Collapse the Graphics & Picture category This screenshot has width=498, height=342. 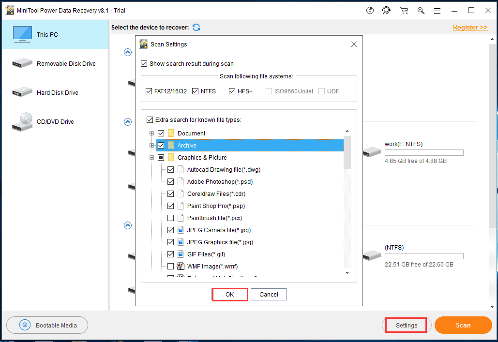tap(152, 157)
